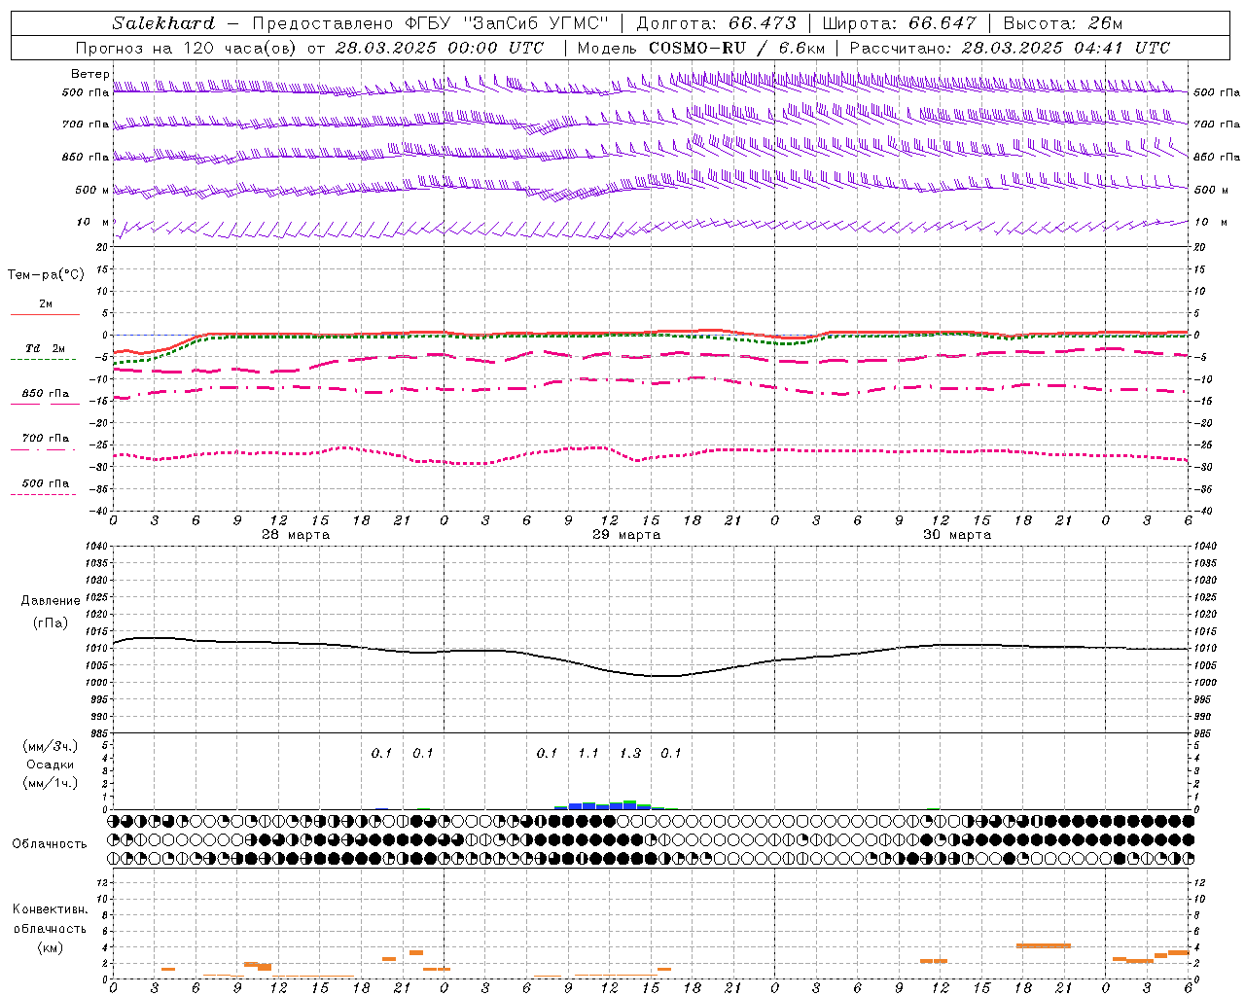Click the '850 гПа' temperature legend entry
The image size is (1245, 996).
point(46,394)
